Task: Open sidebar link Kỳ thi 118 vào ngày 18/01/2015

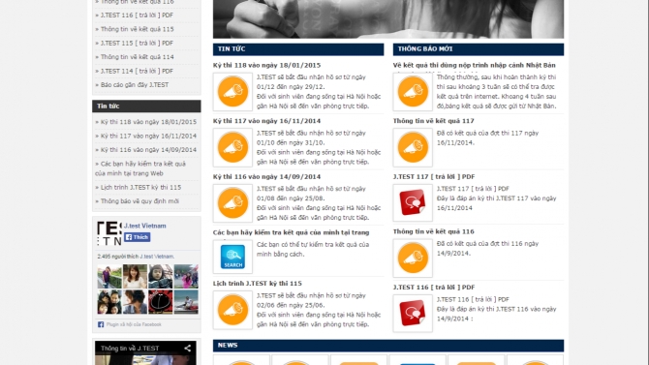Action: [x=148, y=122]
